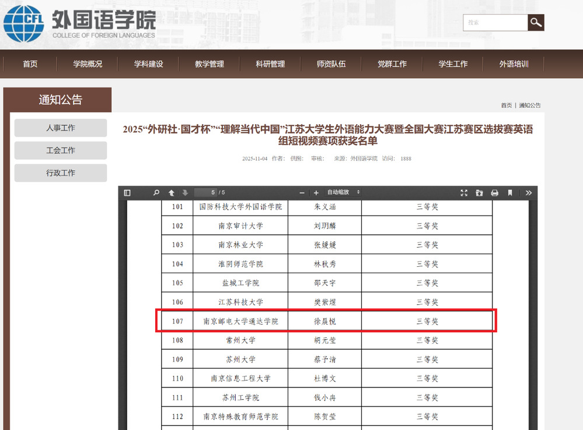583x430 pixels.
Task: Open the 科研管理 navigation menu
Action: point(270,64)
